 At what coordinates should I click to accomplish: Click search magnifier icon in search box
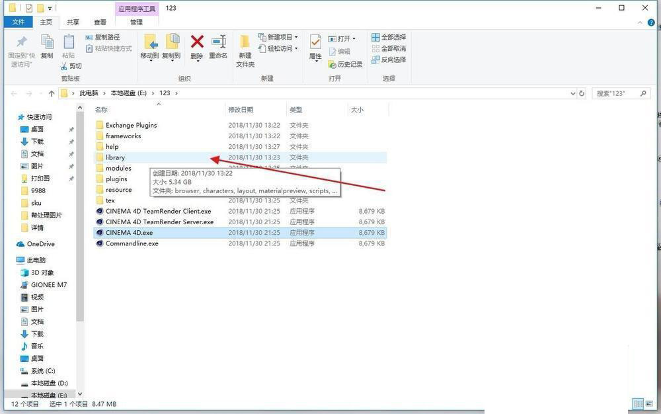pos(643,93)
